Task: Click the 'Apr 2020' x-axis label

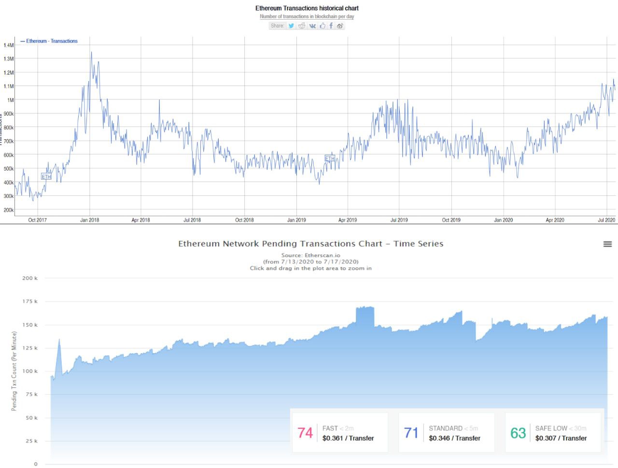Action: point(555,220)
